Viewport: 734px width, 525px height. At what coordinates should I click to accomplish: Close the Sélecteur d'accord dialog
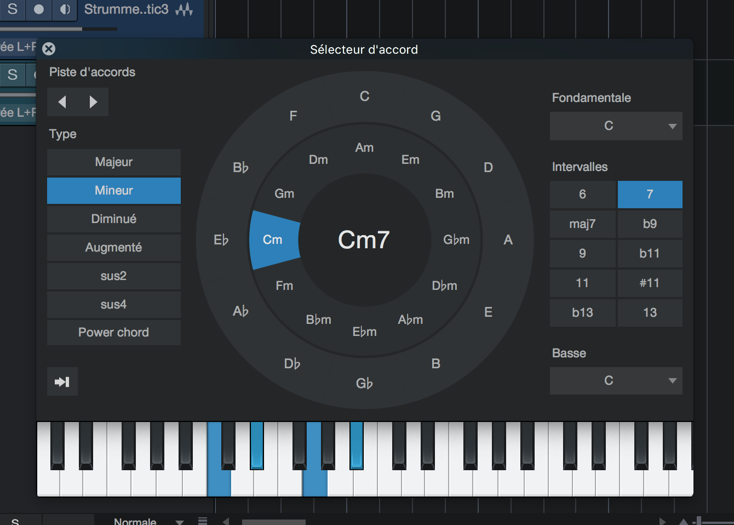(49, 49)
